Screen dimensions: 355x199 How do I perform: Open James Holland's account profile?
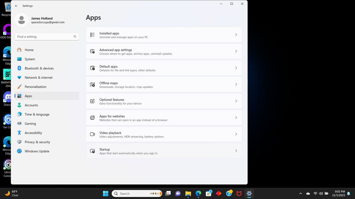point(38,20)
